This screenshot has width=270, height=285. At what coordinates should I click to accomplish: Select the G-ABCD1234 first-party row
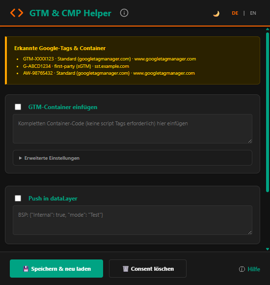(x=76, y=66)
